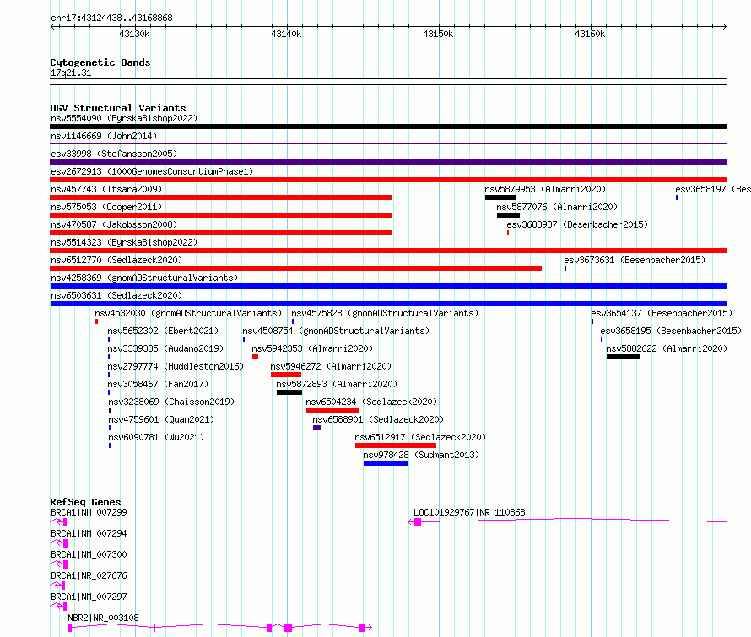Click the BRCA1|NM_007299 gene label
The width and height of the screenshot is (751, 637).
click(89, 512)
